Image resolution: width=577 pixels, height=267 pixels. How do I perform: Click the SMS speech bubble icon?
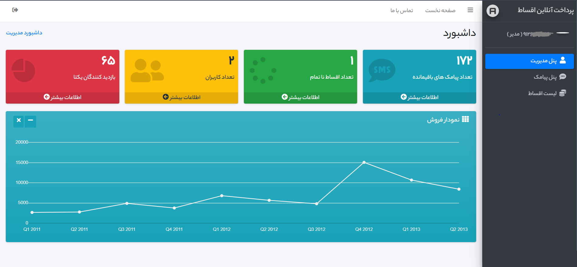382,70
